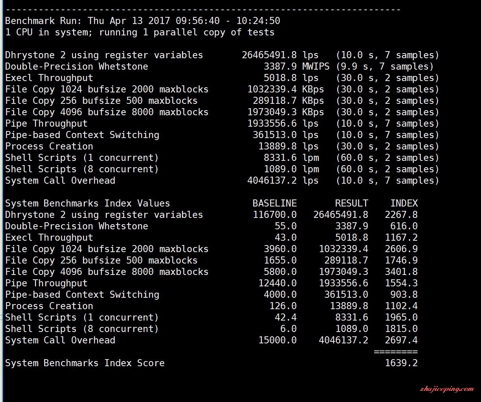The image size is (481, 402).
Task: Click the index value 1815.0
Action: point(402,329)
